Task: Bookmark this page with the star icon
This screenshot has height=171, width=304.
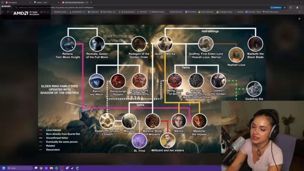Action: pyautogui.click(x=285, y=8)
